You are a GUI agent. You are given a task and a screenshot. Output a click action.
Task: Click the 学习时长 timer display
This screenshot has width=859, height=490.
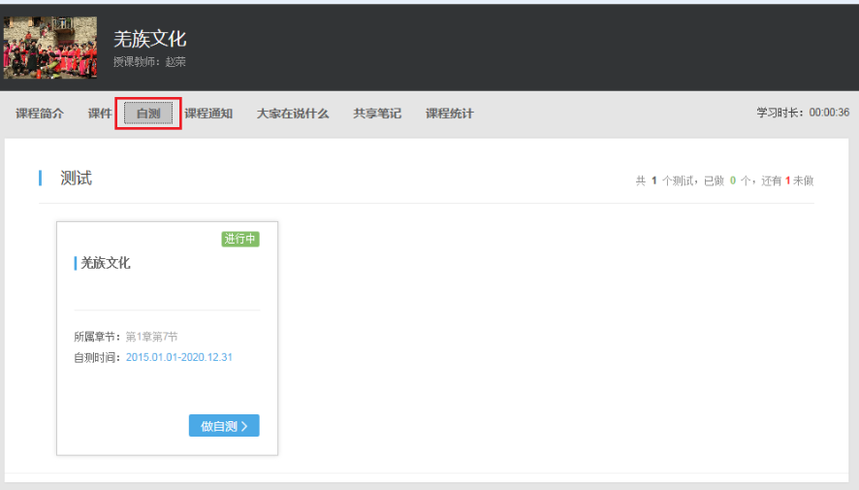(803, 114)
